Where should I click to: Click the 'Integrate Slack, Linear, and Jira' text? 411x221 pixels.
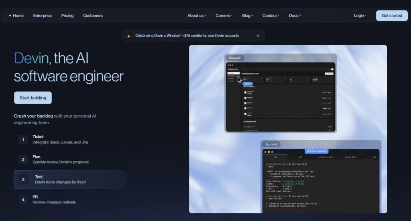pos(60,142)
